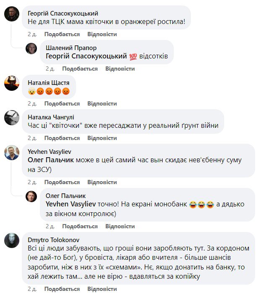The width and height of the screenshot is (261, 293).
Task: Click Шалений Прапор's profile picture
Action: point(31,49)
